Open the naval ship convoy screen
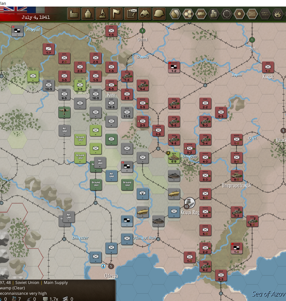The image size is (286, 301). point(88,14)
